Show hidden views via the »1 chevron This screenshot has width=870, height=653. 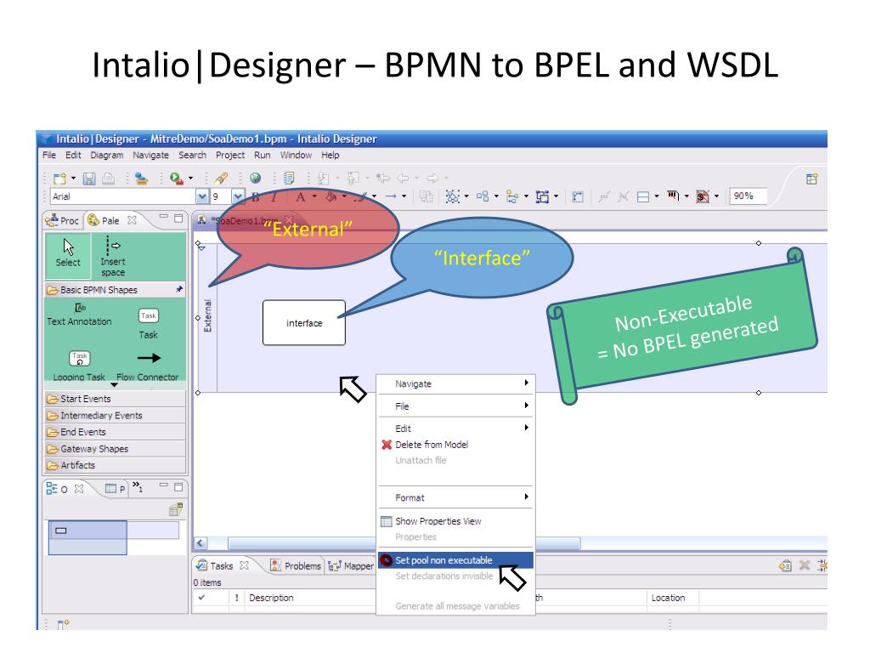click(x=138, y=487)
